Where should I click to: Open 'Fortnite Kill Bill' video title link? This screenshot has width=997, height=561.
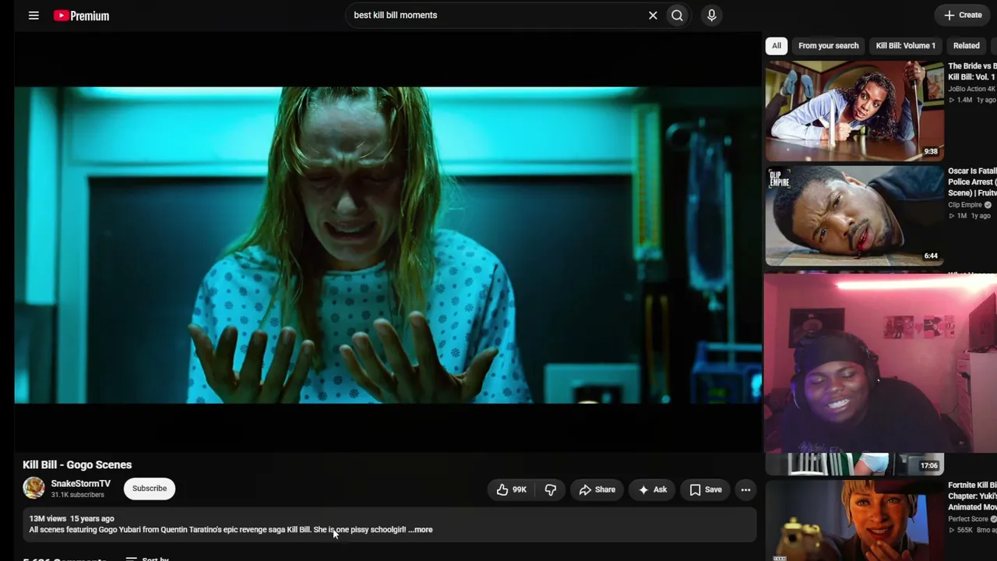pos(972,496)
